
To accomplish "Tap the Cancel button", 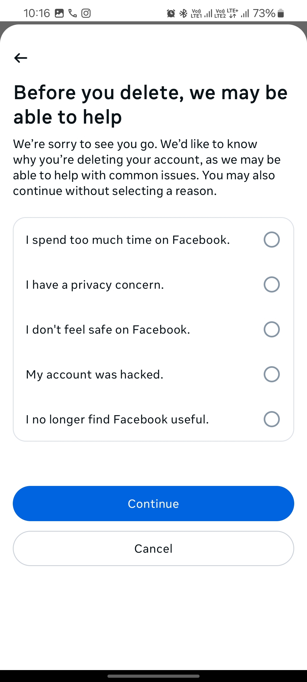I will 153,548.
